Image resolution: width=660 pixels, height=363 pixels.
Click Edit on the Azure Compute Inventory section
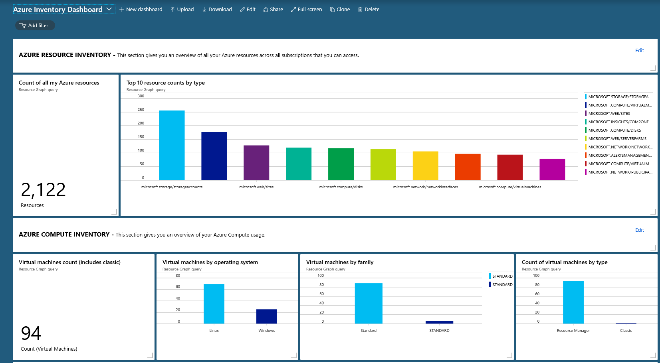point(639,230)
